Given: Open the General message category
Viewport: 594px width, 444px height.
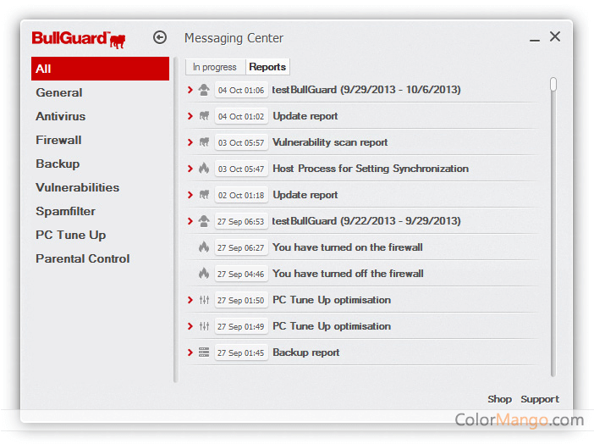Looking at the screenshot, I should point(59,92).
